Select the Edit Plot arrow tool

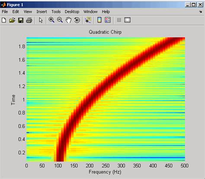coord(41,20)
